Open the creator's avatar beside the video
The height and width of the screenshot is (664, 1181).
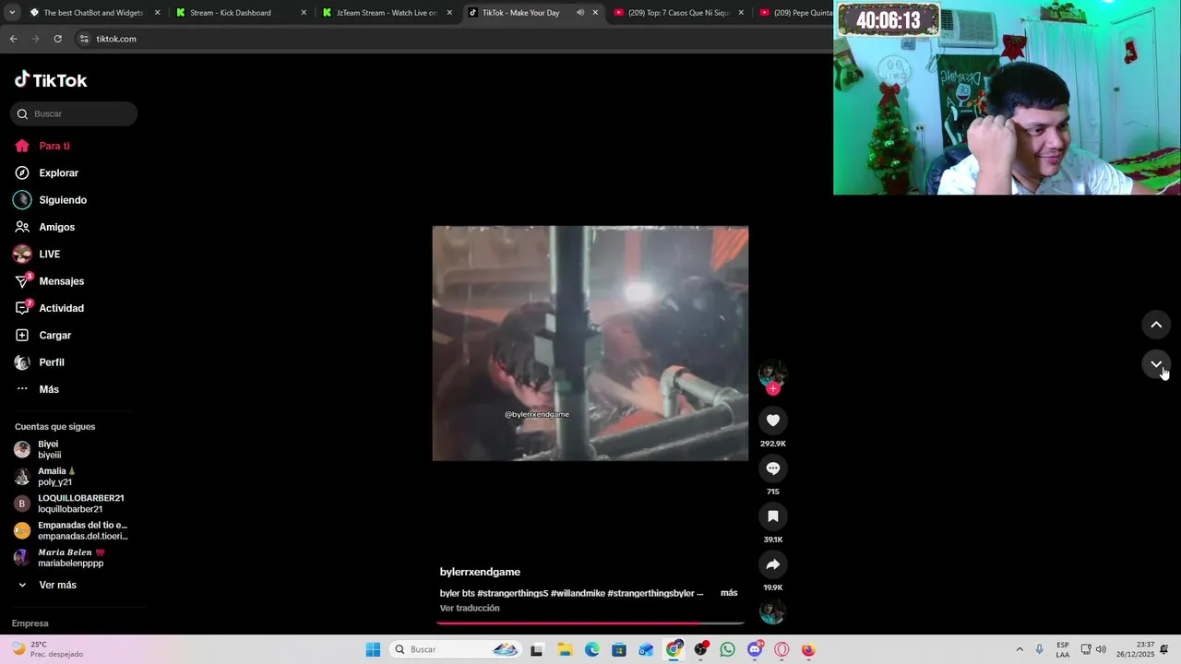click(x=772, y=373)
